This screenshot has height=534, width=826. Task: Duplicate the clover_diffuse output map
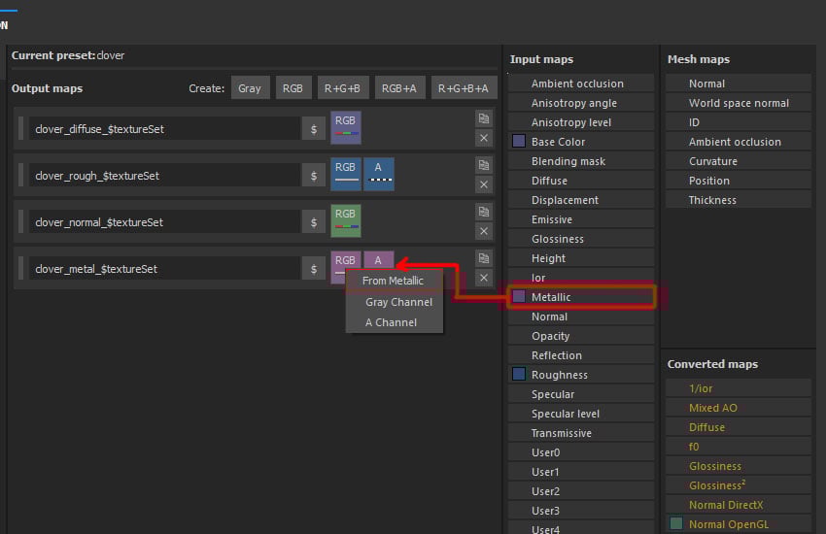pos(484,118)
